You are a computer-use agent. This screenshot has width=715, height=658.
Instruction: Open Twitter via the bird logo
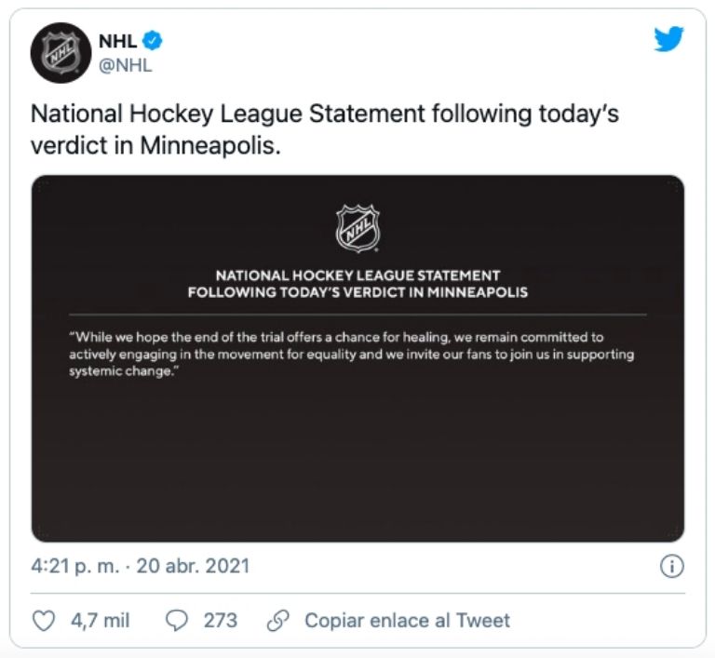click(668, 38)
